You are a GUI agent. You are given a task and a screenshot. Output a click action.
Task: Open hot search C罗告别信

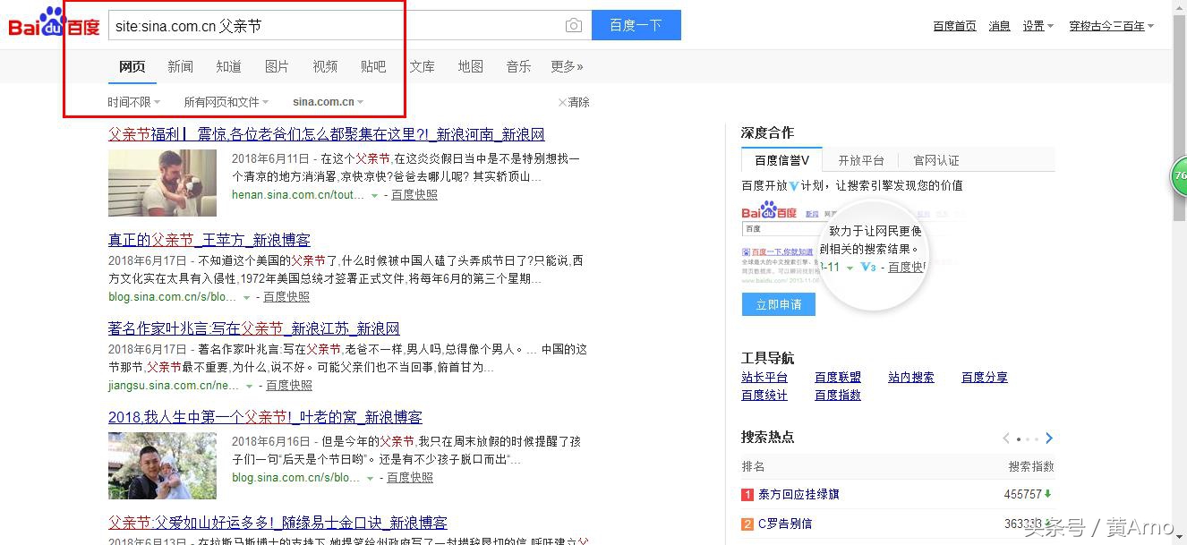coord(785,524)
